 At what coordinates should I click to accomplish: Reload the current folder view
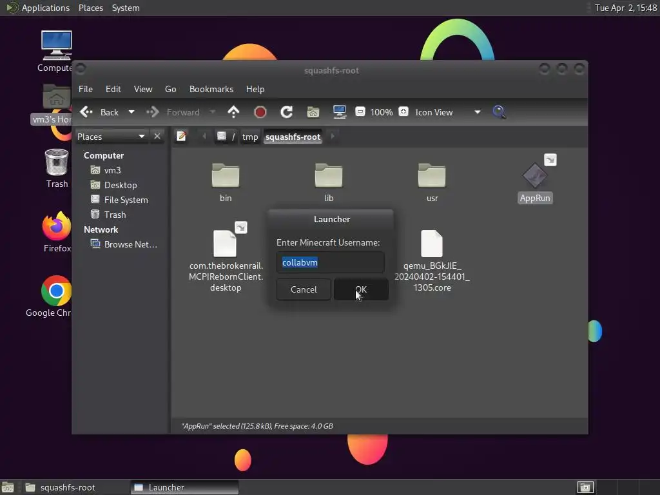click(x=287, y=112)
